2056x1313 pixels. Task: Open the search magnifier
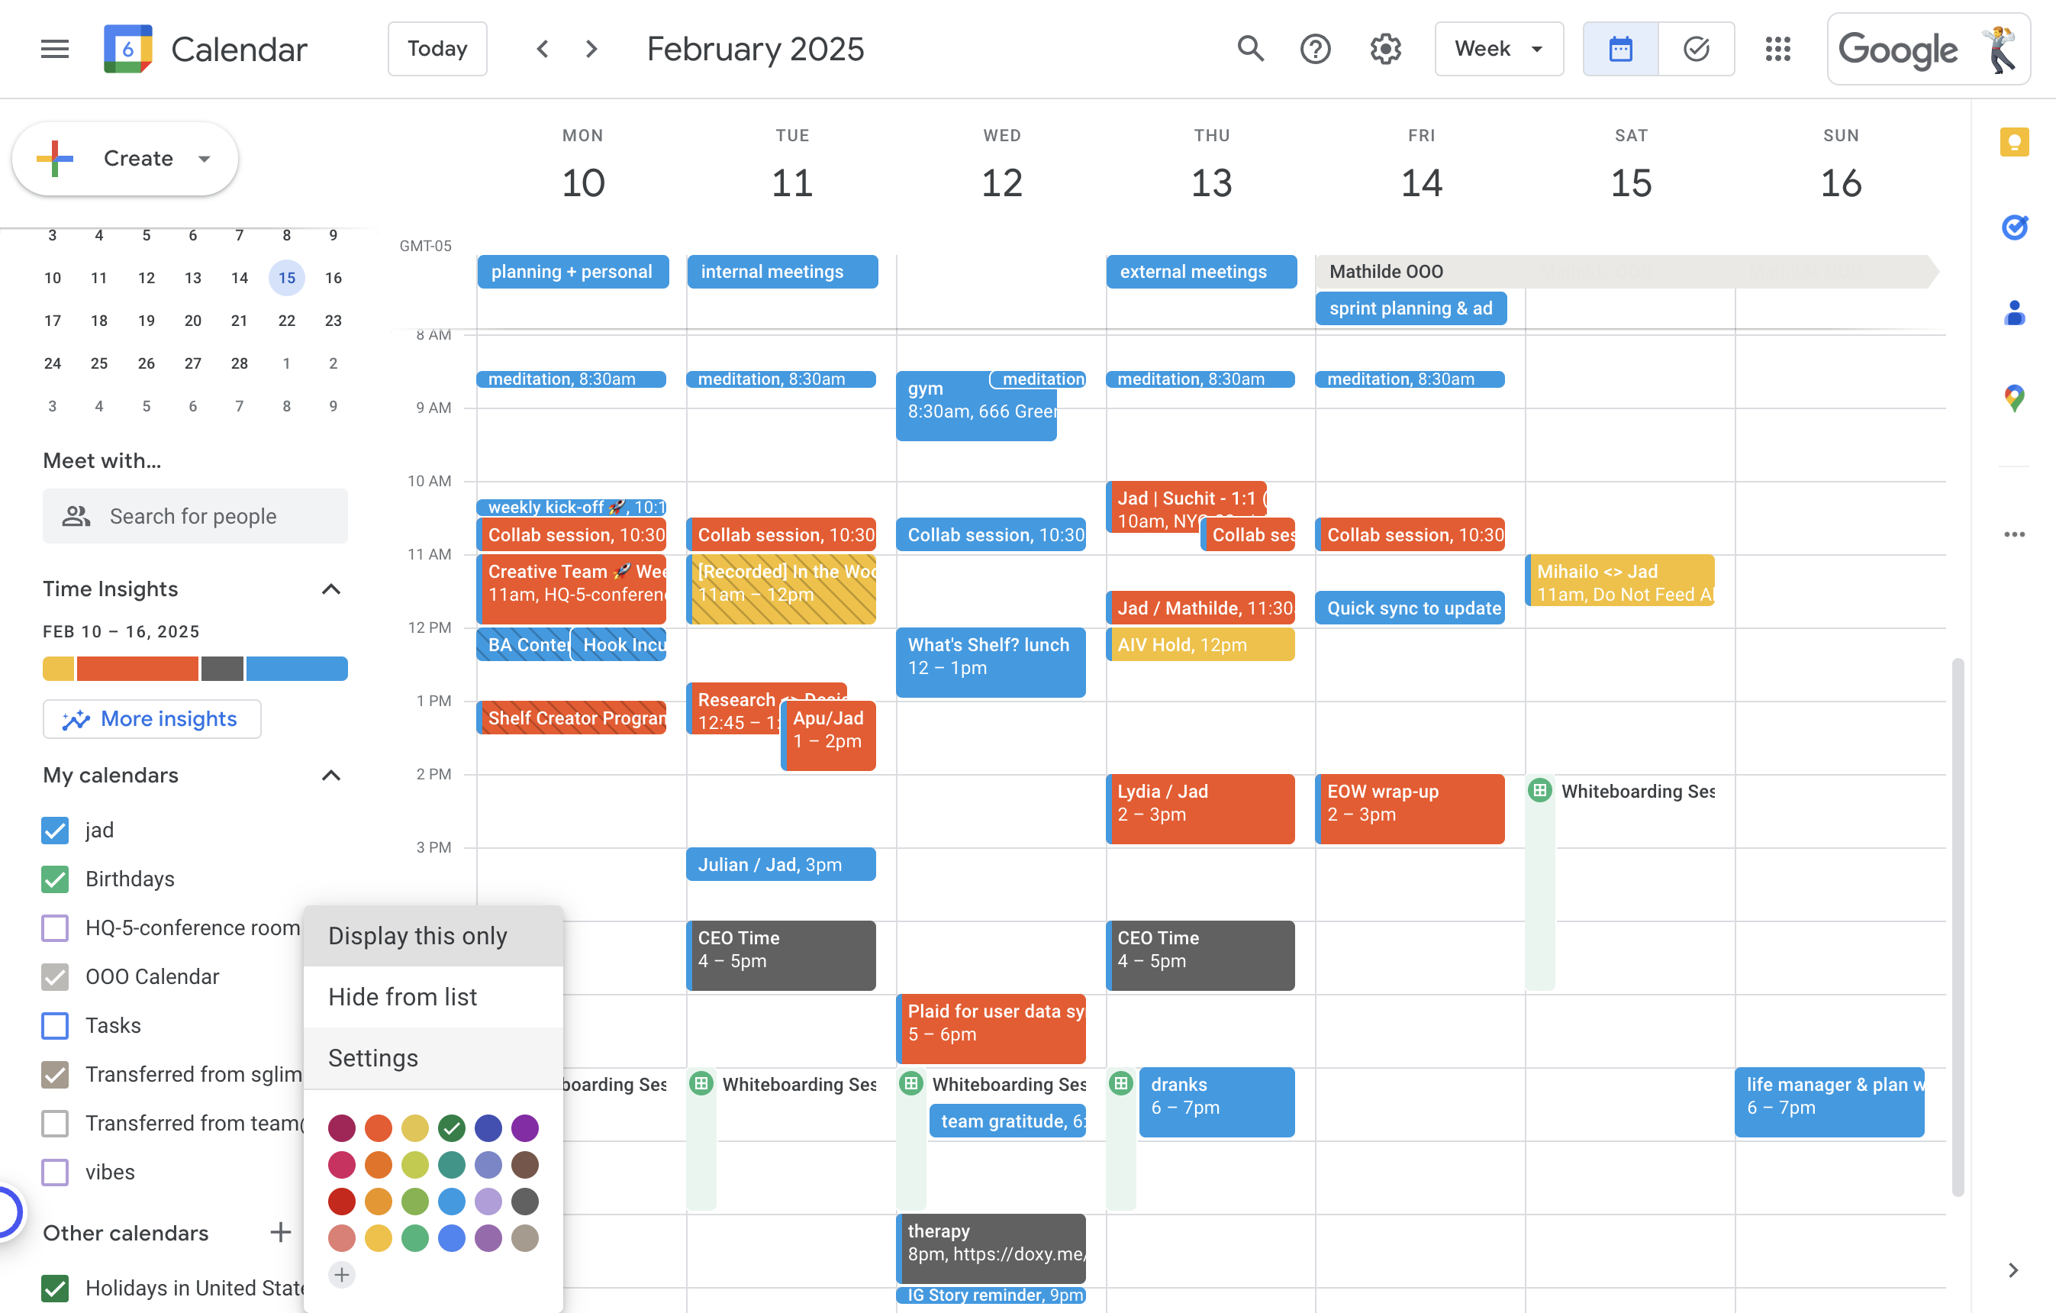click(x=1250, y=49)
